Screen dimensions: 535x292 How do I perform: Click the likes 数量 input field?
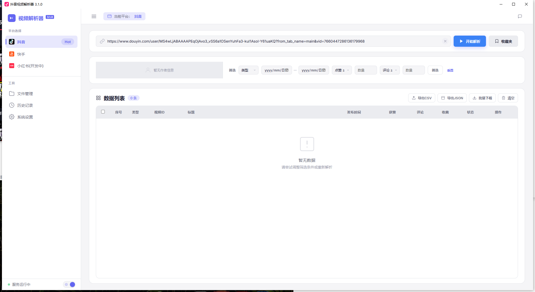click(366, 70)
